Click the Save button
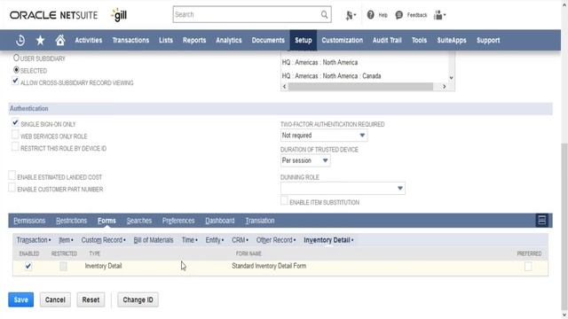 (x=21, y=300)
